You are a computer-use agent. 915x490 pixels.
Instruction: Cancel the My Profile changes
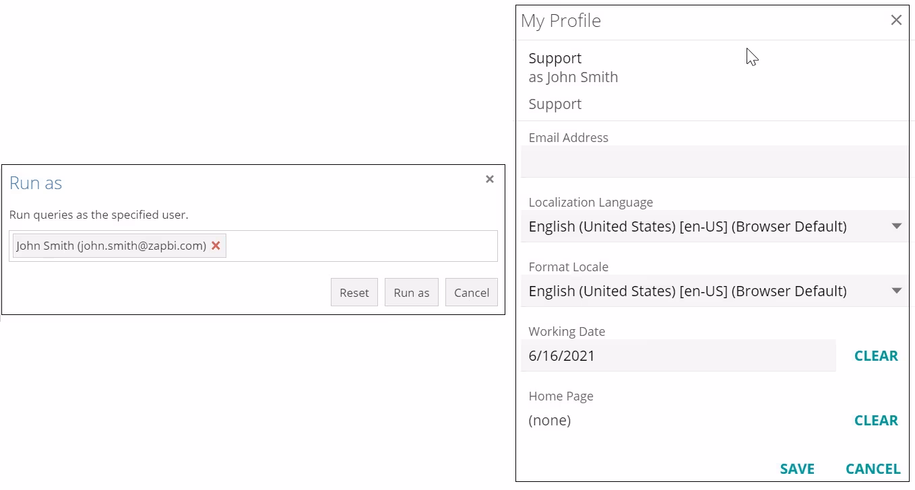pos(873,469)
